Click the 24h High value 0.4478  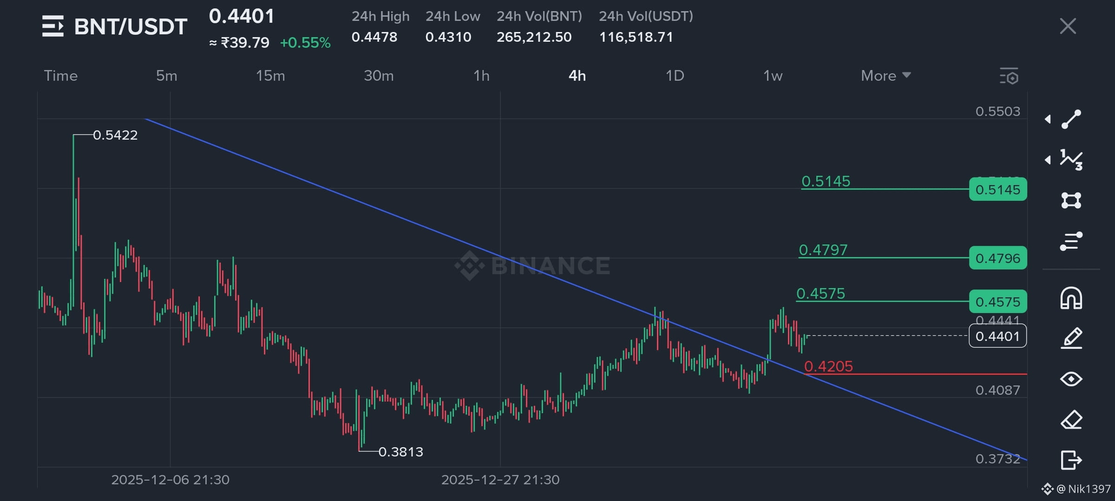click(374, 37)
